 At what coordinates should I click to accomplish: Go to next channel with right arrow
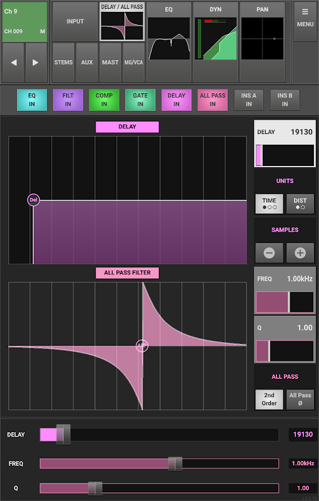coord(36,63)
